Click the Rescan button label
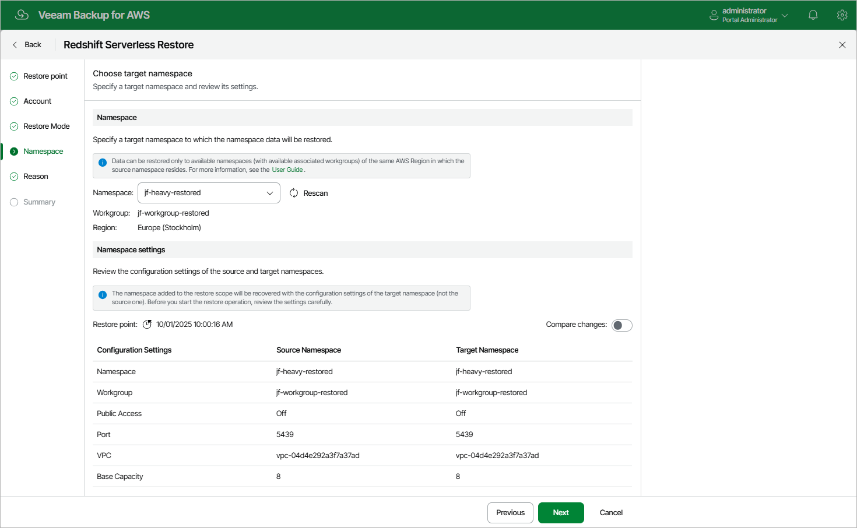Screen dimensions: 857x528 pos(315,193)
